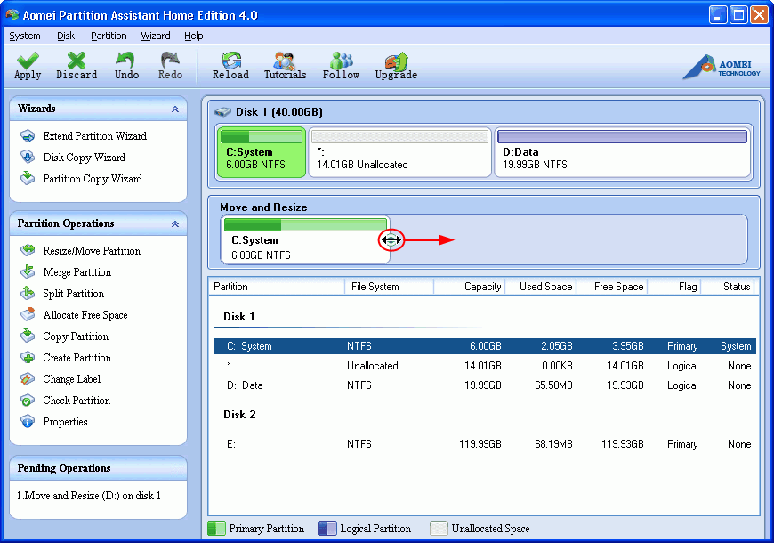Select C:System block in Disk 1 map
This screenshot has width=774, height=543.
click(262, 152)
